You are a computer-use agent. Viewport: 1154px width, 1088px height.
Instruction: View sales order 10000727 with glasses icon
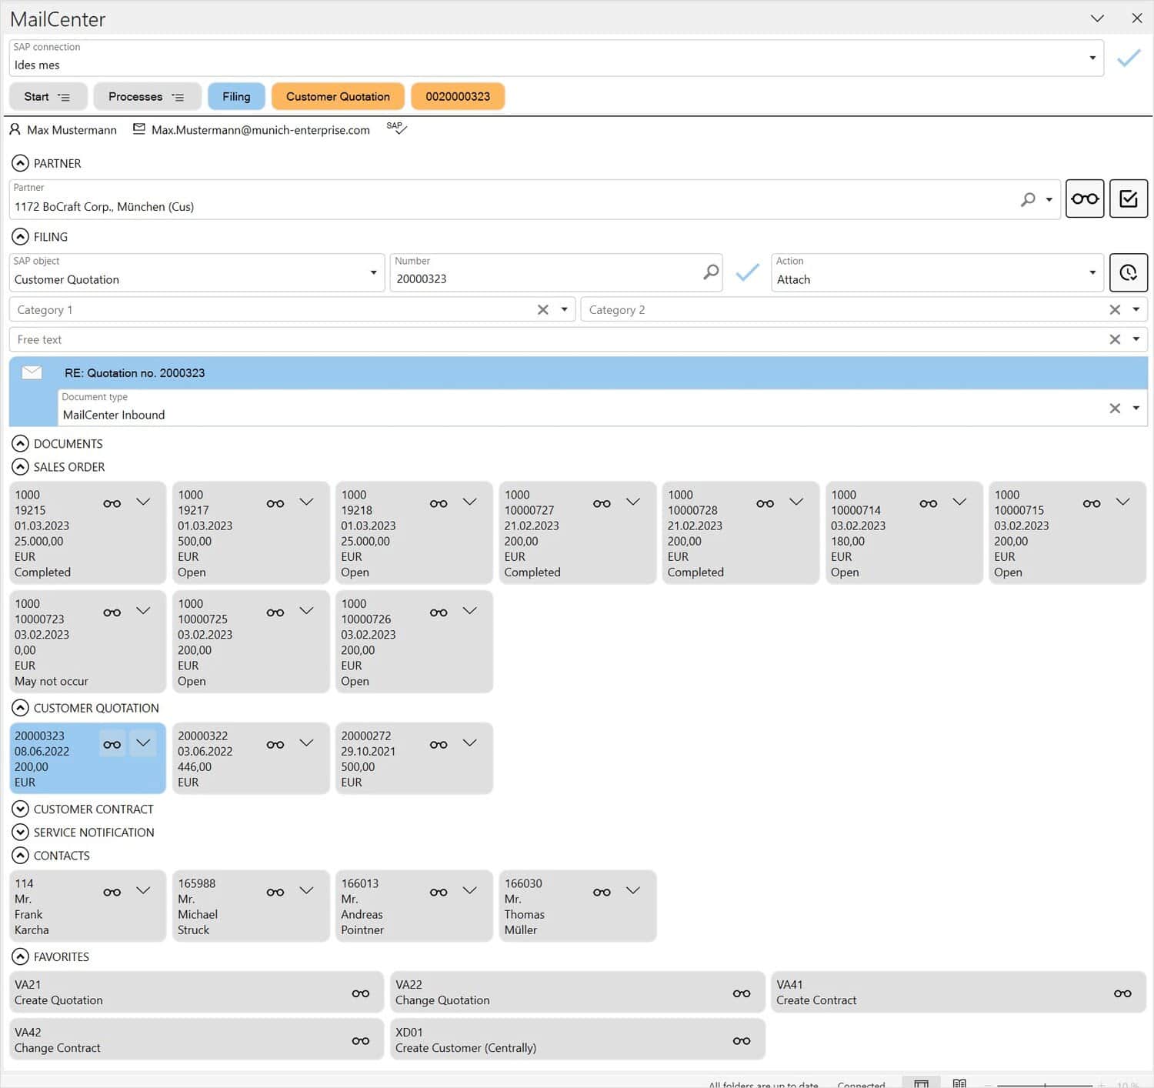[x=602, y=503]
